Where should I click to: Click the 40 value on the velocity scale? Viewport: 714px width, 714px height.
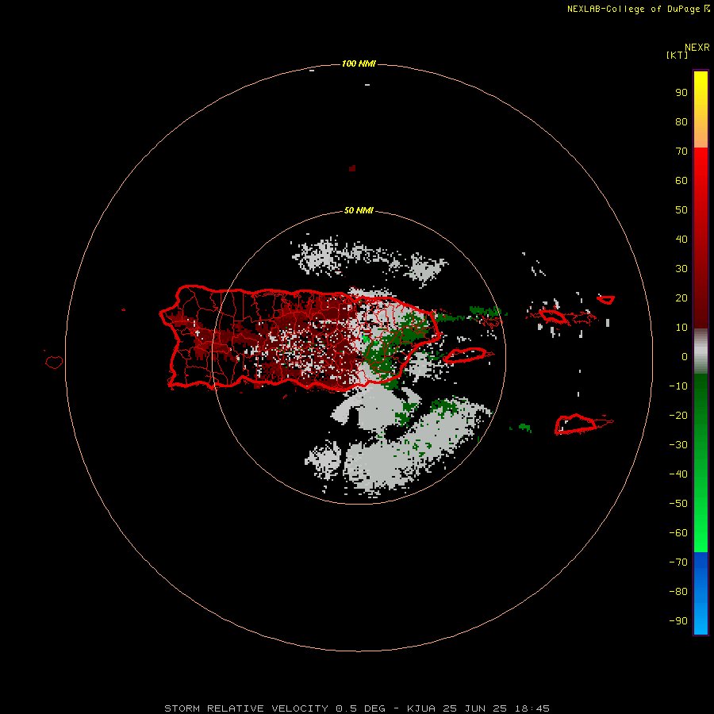pos(681,240)
